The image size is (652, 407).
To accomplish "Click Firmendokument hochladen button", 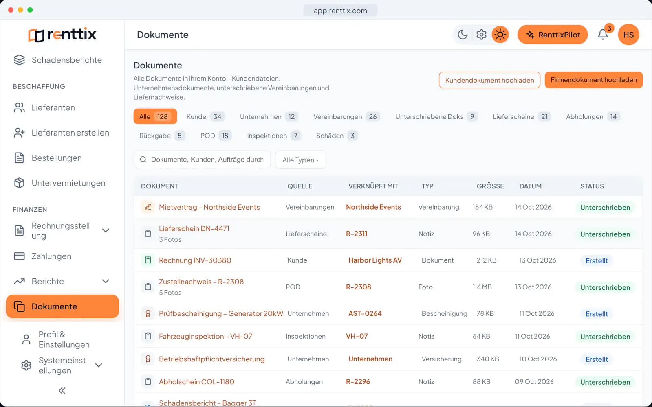I will click(594, 80).
